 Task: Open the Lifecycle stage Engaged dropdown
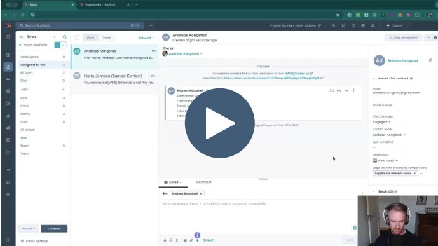coord(382,122)
